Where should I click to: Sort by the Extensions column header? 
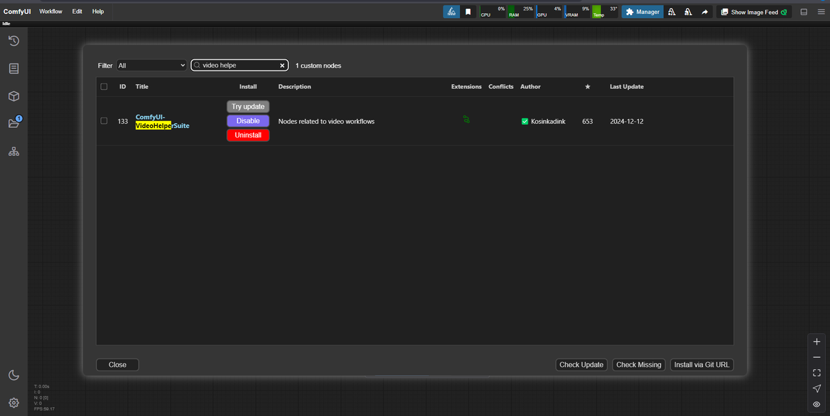tap(466, 86)
